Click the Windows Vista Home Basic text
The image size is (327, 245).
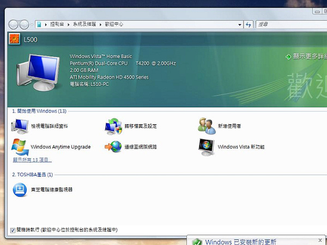101,56
